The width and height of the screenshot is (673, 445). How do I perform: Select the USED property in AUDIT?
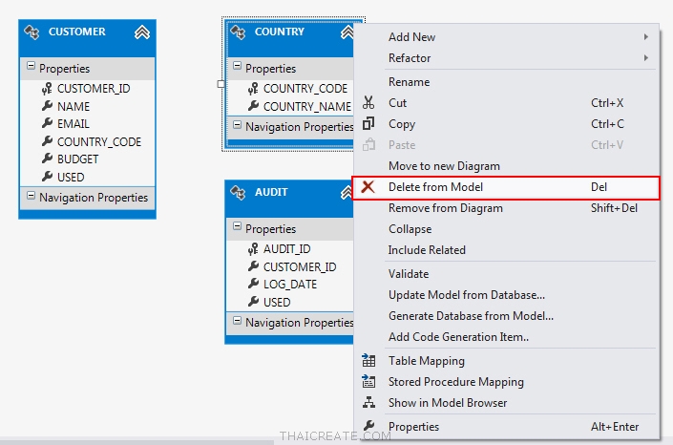[x=277, y=302]
